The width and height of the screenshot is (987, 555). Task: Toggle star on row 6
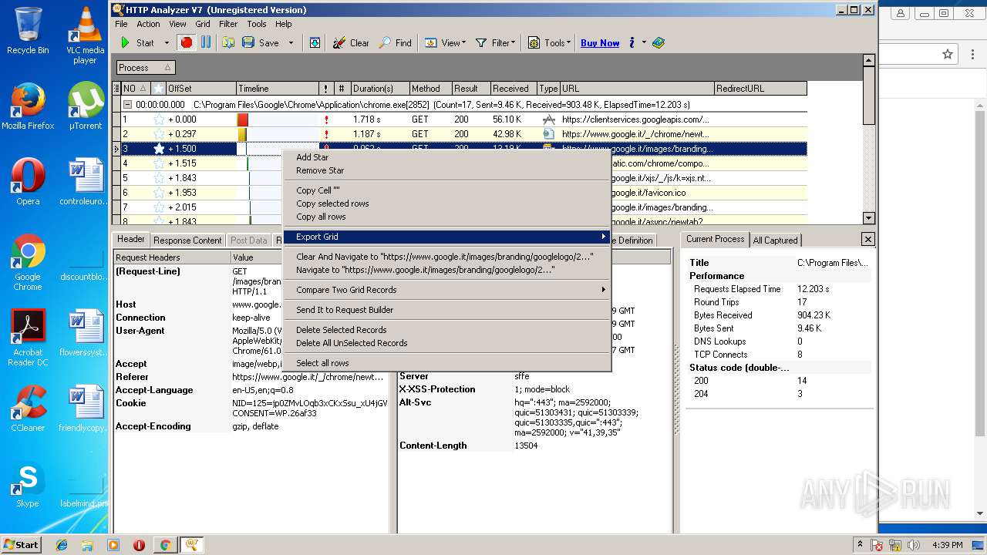(159, 193)
